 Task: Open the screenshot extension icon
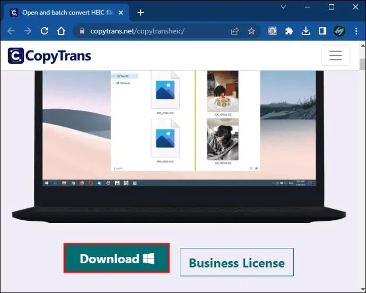[273, 31]
